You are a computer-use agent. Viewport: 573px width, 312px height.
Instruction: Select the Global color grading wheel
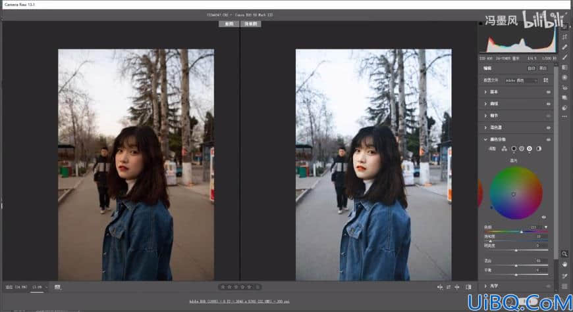[539, 148]
